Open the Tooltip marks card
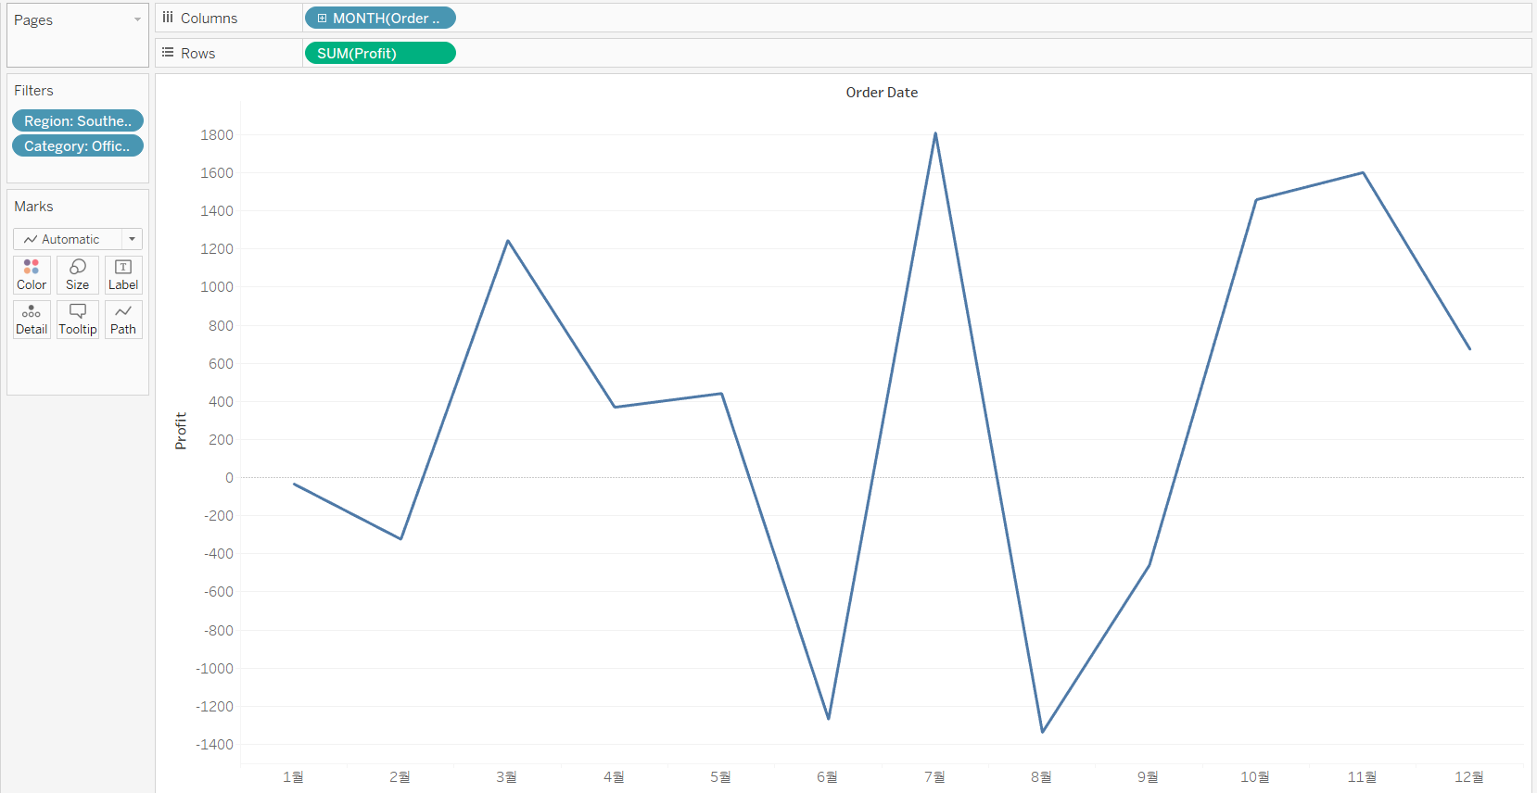 78,320
